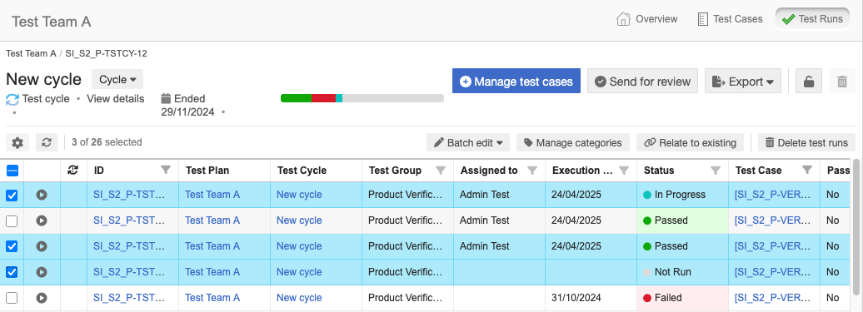
Task: Run the Not Run row play icon
Action: pyautogui.click(x=42, y=272)
